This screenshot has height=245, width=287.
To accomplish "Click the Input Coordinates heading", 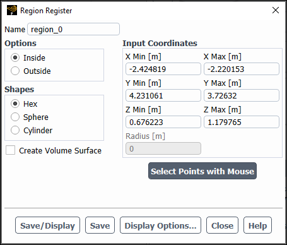I will [160, 43].
